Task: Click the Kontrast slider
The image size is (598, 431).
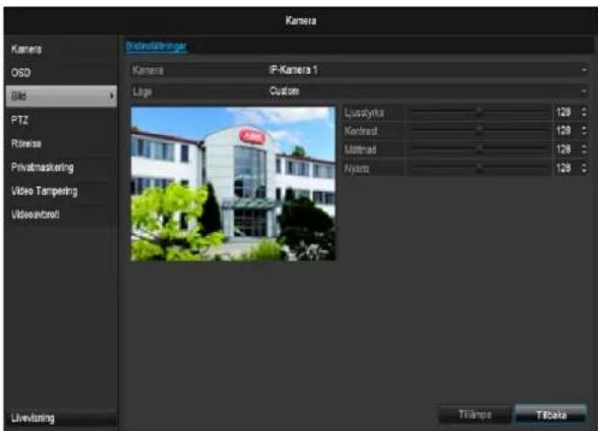Action: click(x=479, y=130)
